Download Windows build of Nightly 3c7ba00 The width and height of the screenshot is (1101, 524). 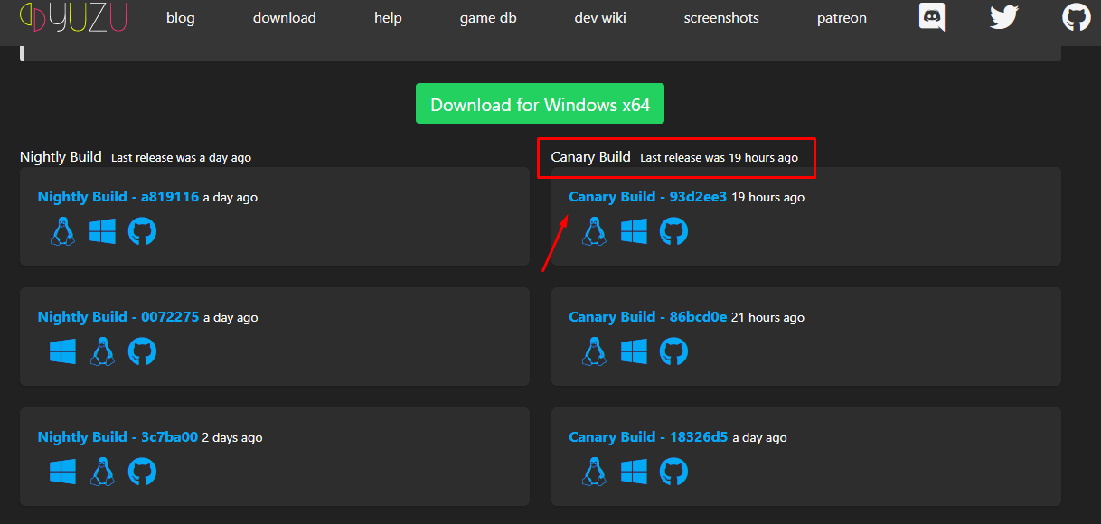click(62, 472)
